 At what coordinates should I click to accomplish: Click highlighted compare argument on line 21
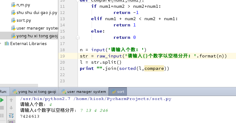[154, 68]
